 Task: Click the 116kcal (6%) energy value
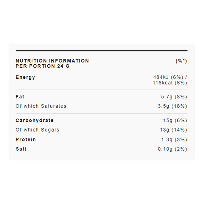coord(170,83)
